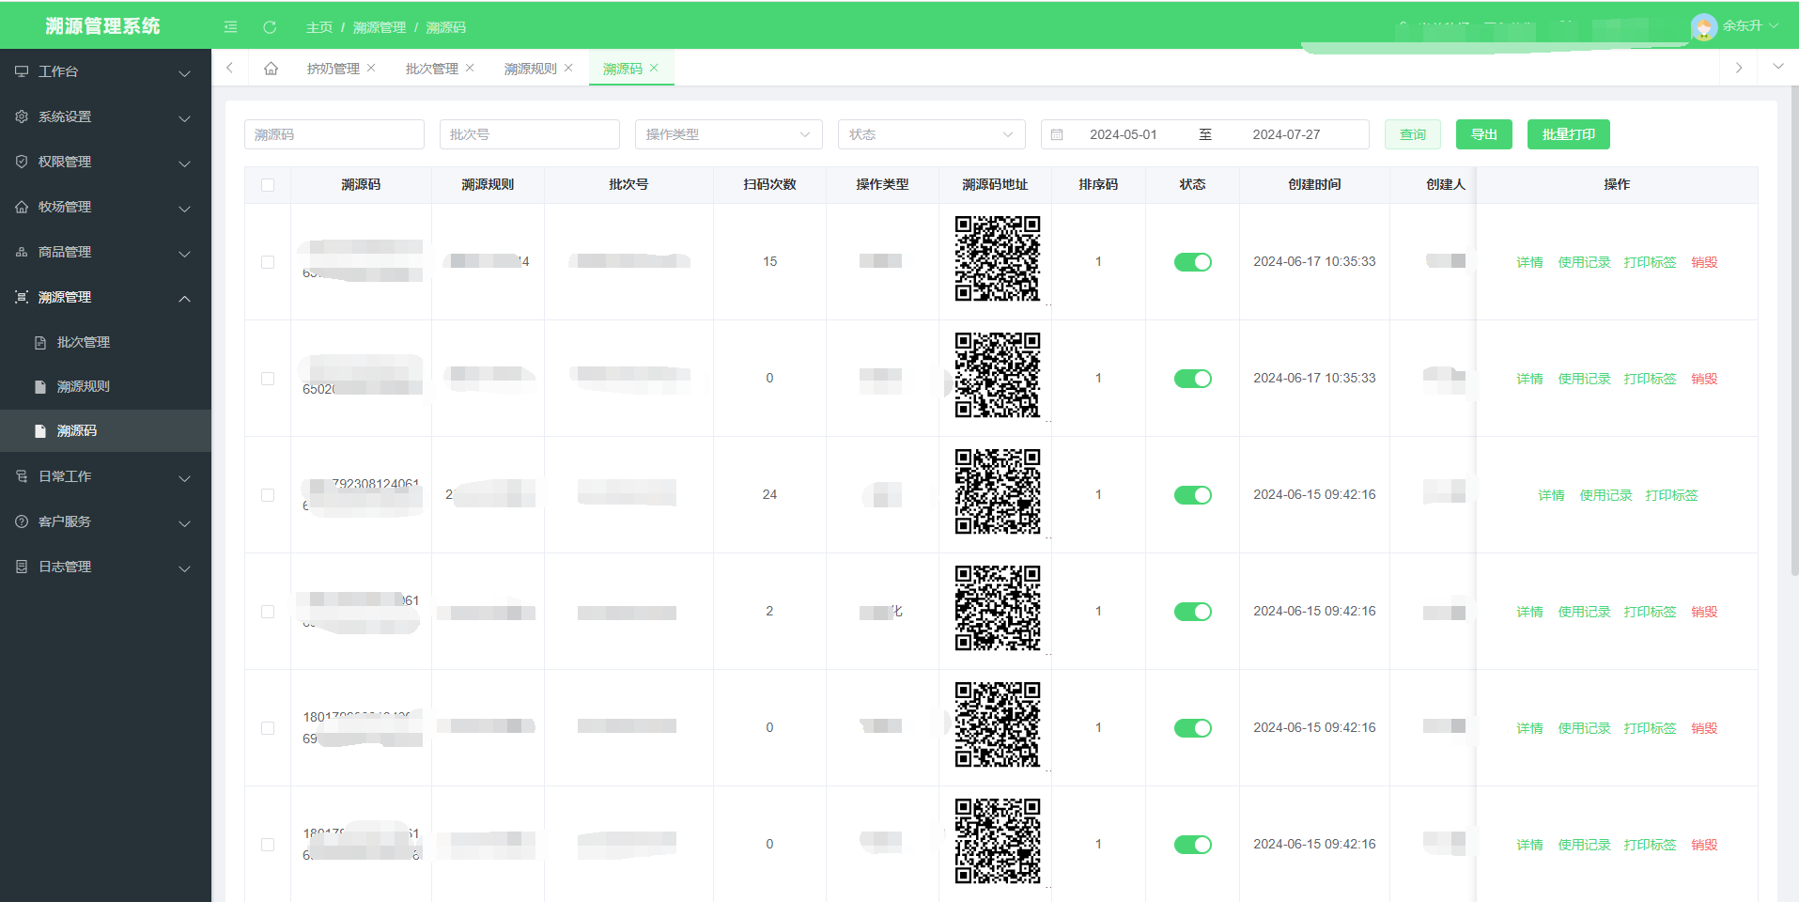Open the QR code in the scan count 24 row

pyautogui.click(x=998, y=491)
